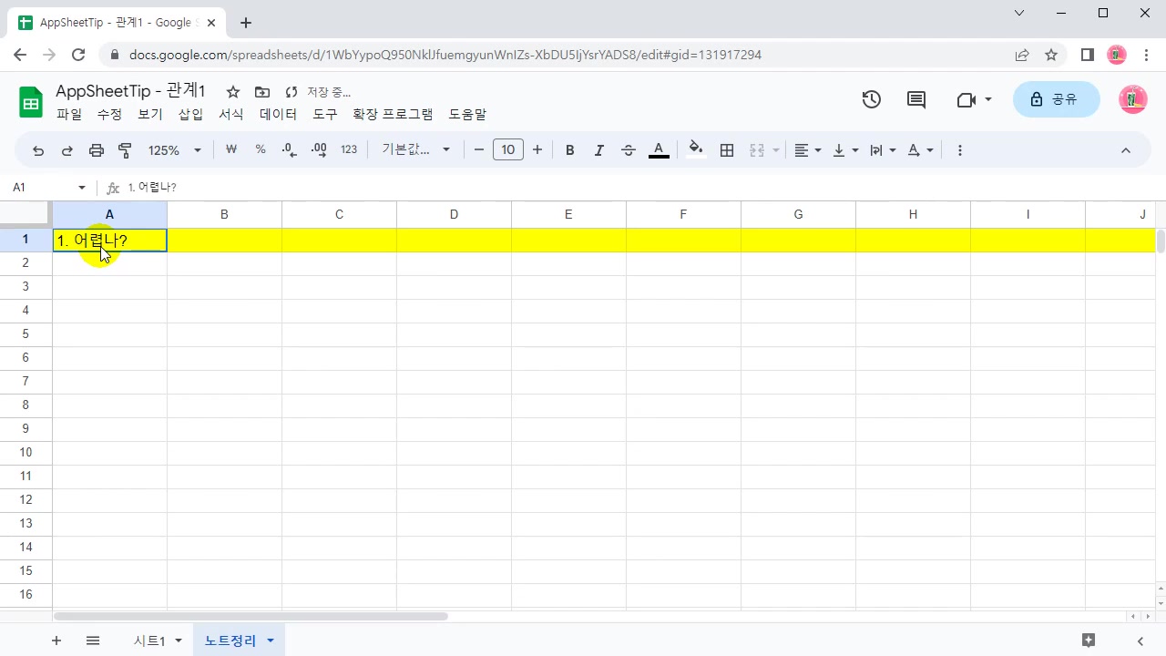Viewport: 1166px width, 656px height.
Task: Click the print icon in toolbar
Action: point(97,150)
